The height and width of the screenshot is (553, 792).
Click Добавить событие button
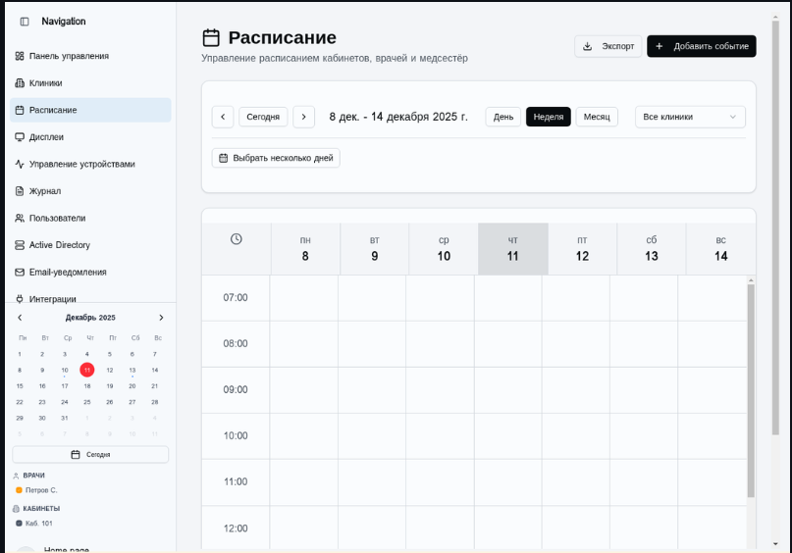702,46
